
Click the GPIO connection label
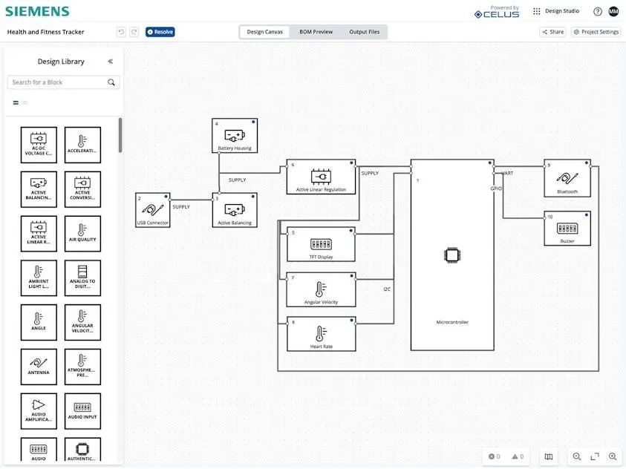[x=496, y=188]
